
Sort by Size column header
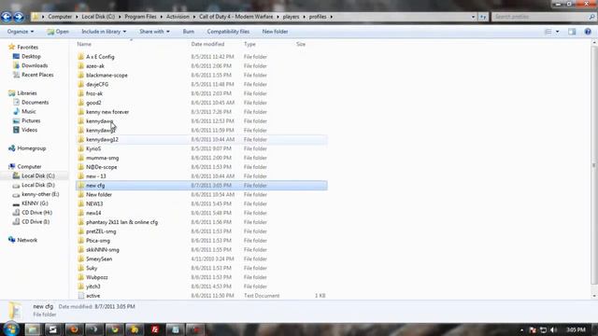point(301,44)
